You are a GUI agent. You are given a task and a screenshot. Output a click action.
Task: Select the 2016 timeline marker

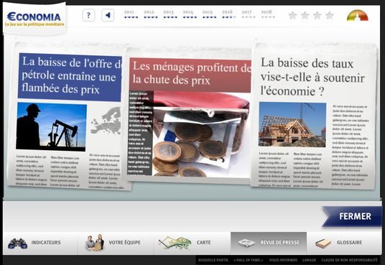228,14
